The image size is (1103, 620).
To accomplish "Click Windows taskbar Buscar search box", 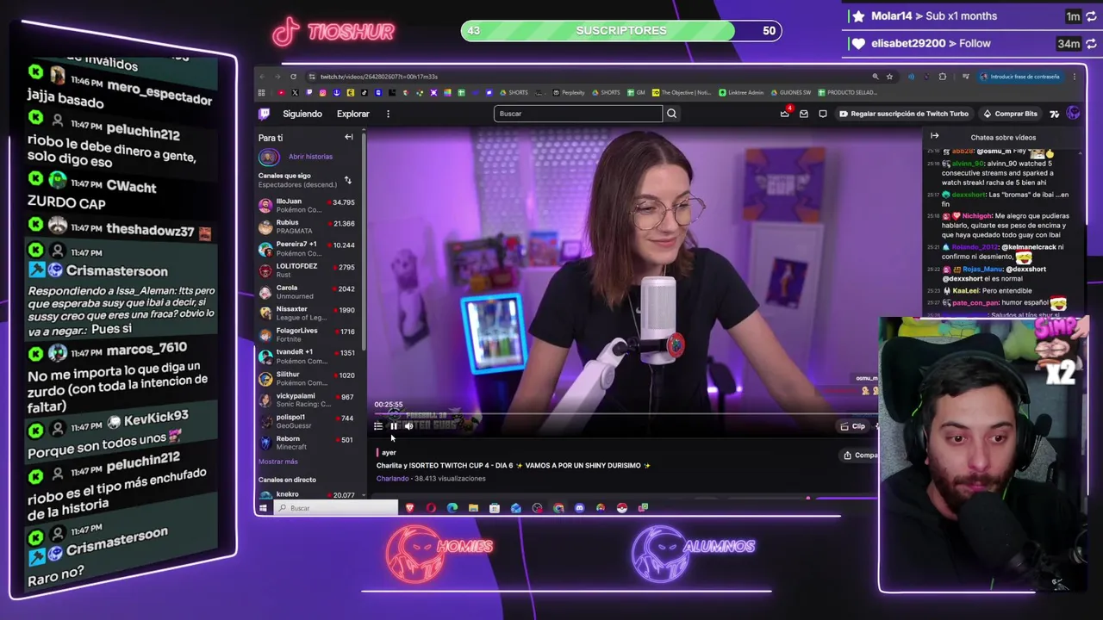I will click(x=336, y=508).
